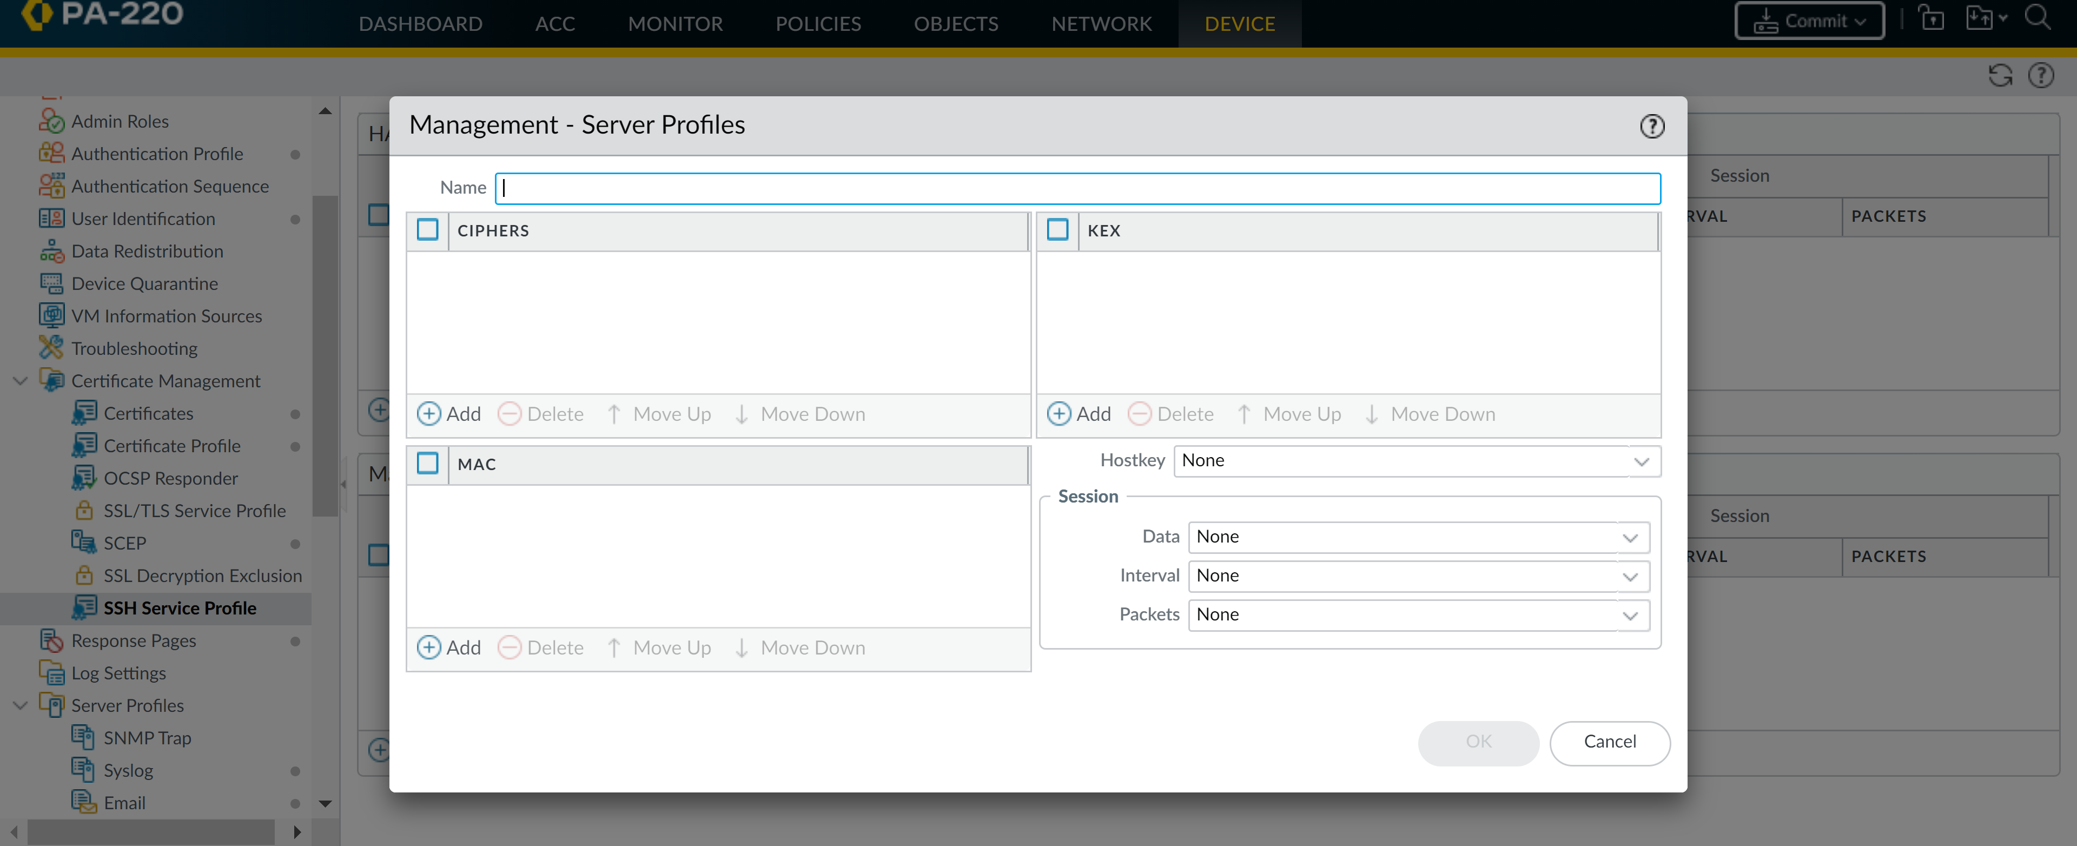
Task: Open the search magnifier icon
Action: (2038, 18)
